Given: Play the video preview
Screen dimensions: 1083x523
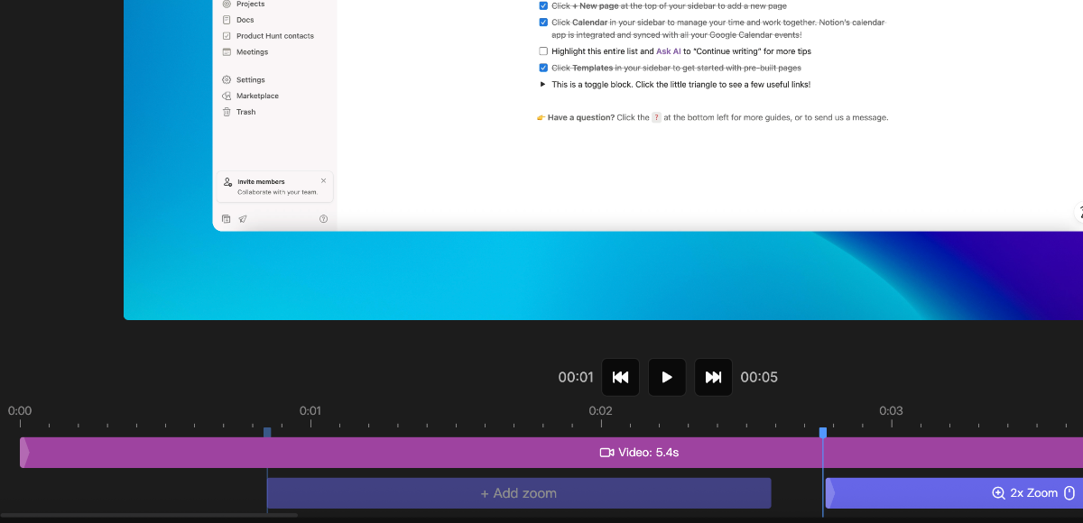Looking at the screenshot, I should coord(667,377).
